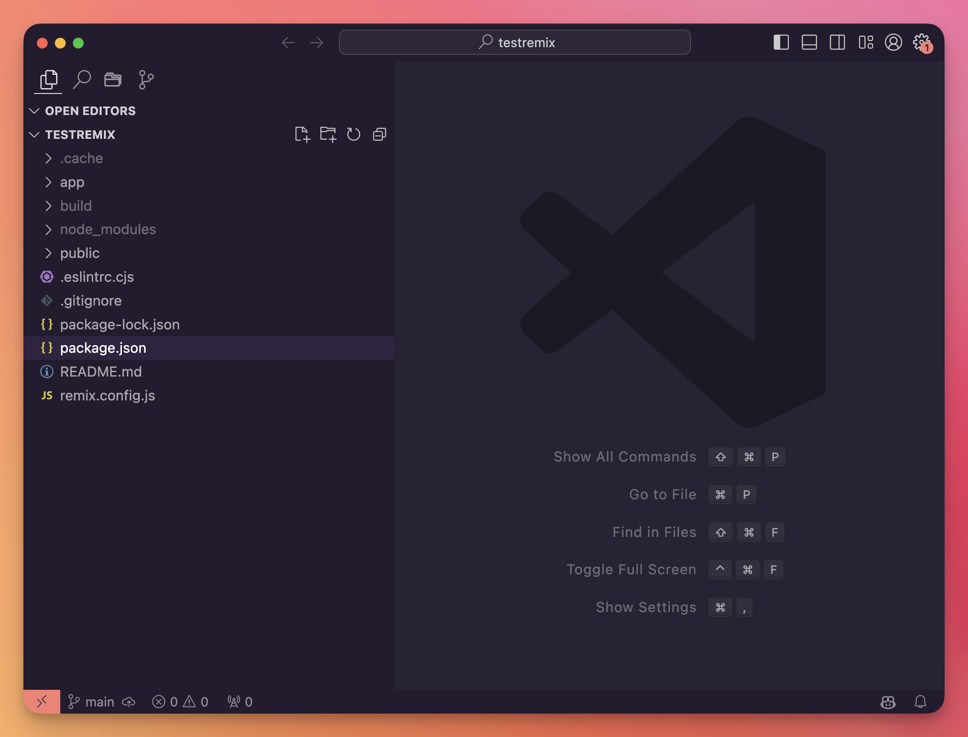The height and width of the screenshot is (737, 968).
Task: Open the folders view tab
Action: [x=112, y=80]
